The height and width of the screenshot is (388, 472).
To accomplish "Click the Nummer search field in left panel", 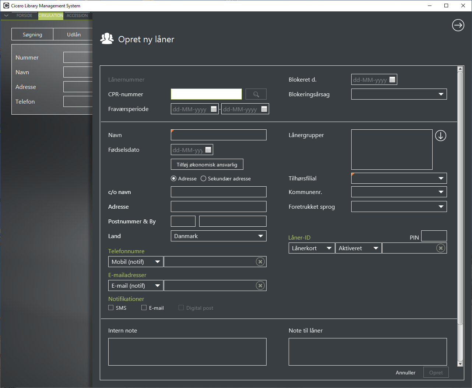I will pos(78,58).
